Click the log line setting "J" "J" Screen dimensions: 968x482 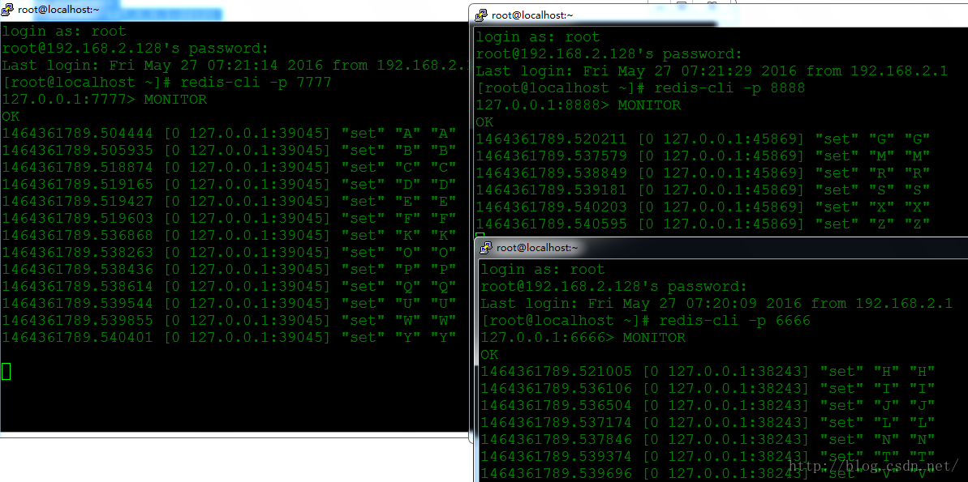click(x=708, y=406)
